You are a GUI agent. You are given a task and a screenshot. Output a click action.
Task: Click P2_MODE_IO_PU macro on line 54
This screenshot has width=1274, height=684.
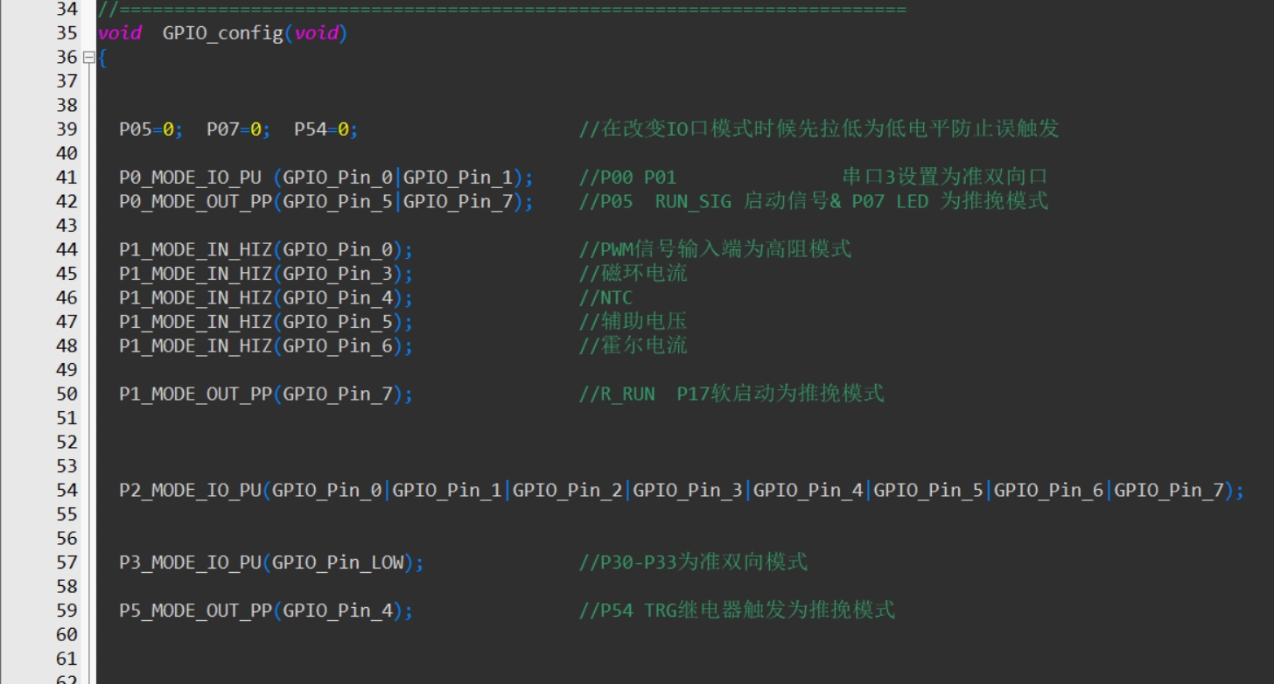[x=190, y=490]
